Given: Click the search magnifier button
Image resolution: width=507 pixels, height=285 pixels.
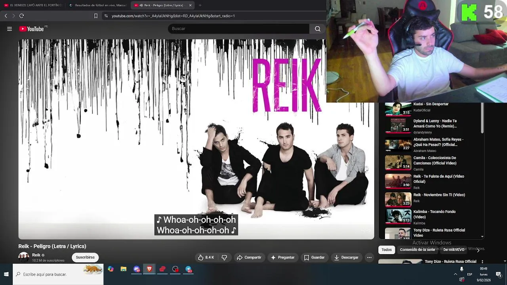Looking at the screenshot, I should tap(318, 29).
